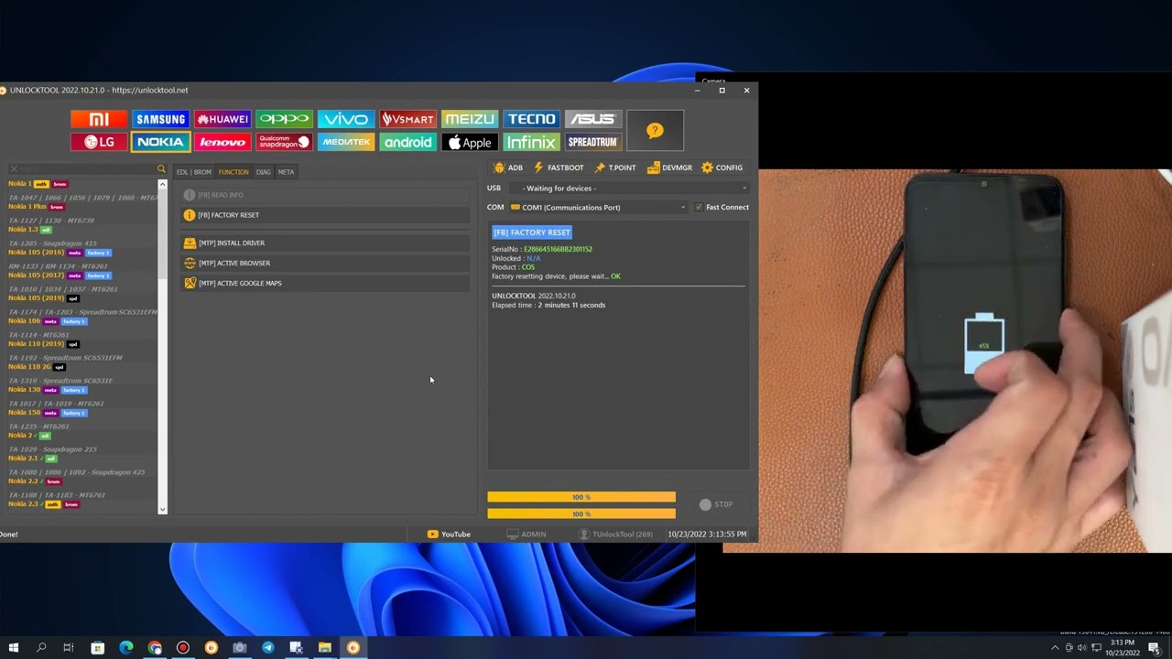Image resolution: width=1172 pixels, height=659 pixels.
Task: Switch to the FUNCTION tab
Action: pyautogui.click(x=233, y=172)
